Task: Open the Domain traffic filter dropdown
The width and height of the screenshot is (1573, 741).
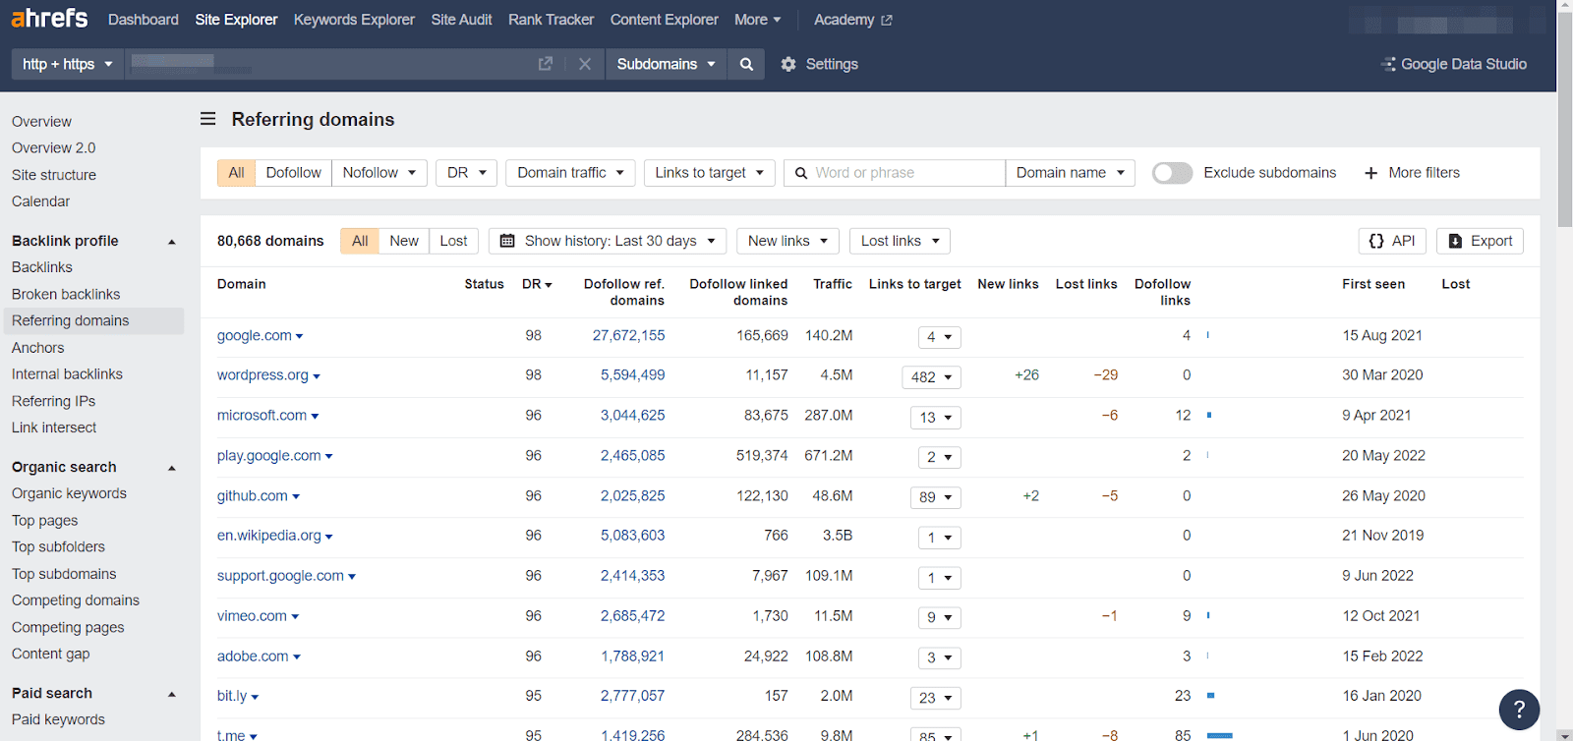Action: pos(570,173)
